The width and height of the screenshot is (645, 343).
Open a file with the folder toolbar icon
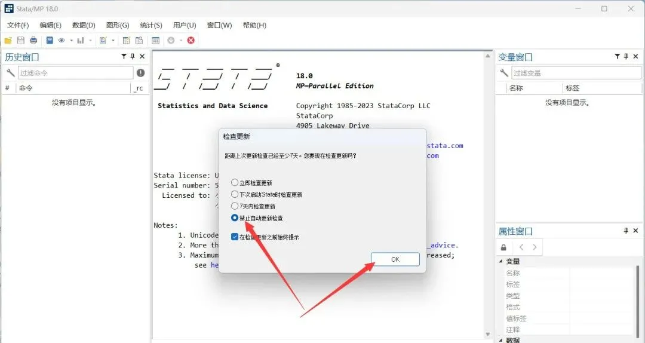(x=8, y=41)
